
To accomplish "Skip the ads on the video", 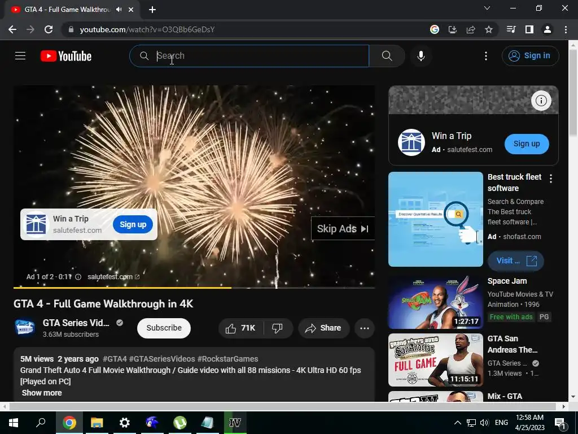I will click(343, 228).
